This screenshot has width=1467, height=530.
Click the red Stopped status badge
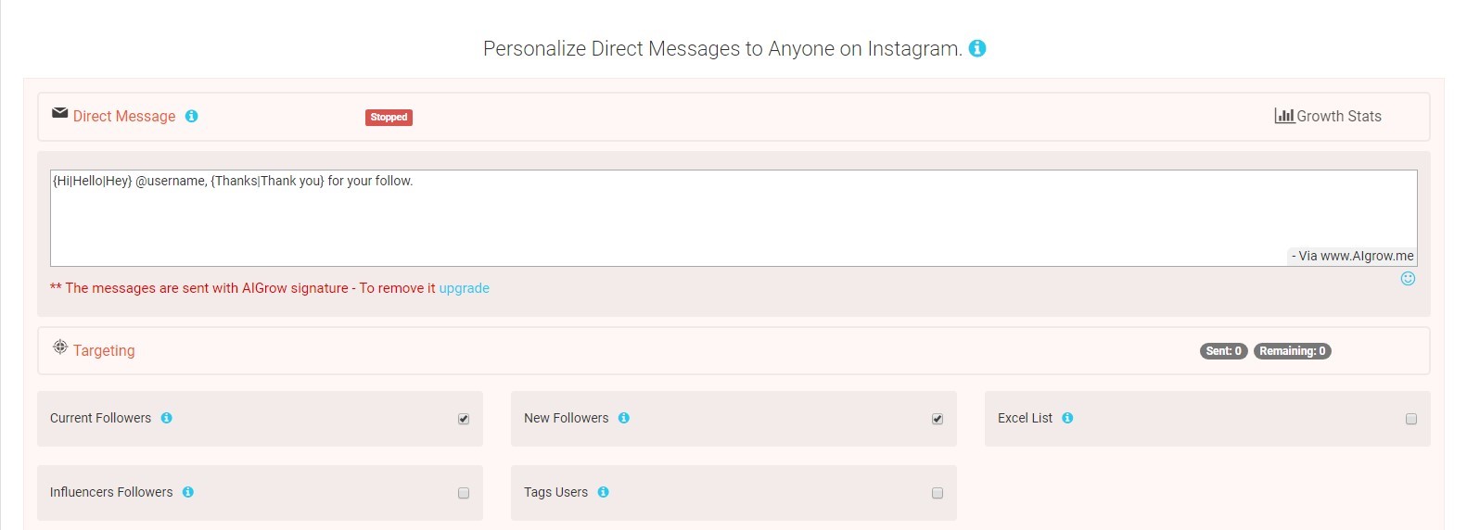(389, 117)
